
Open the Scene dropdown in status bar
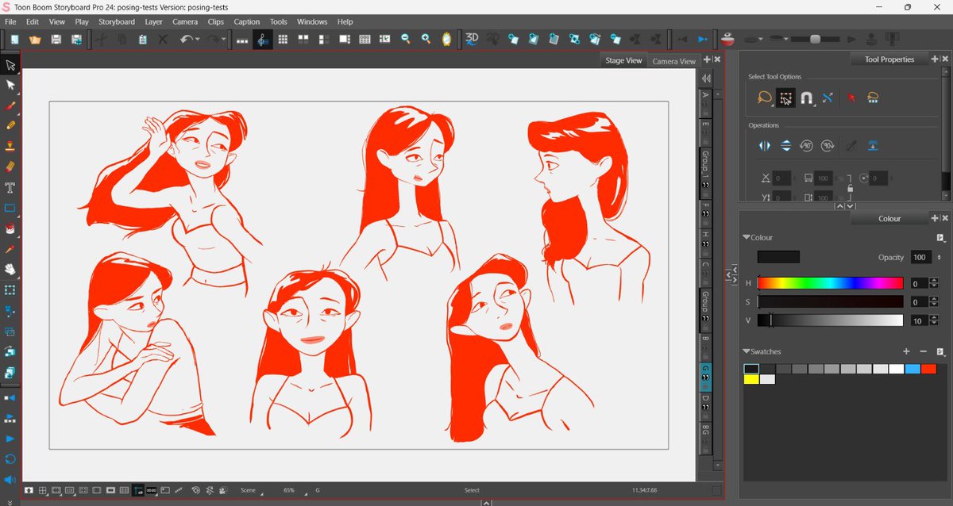point(252,490)
